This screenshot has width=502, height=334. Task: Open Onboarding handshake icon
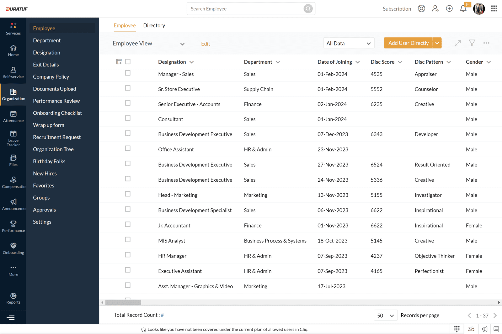(x=13, y=246)
